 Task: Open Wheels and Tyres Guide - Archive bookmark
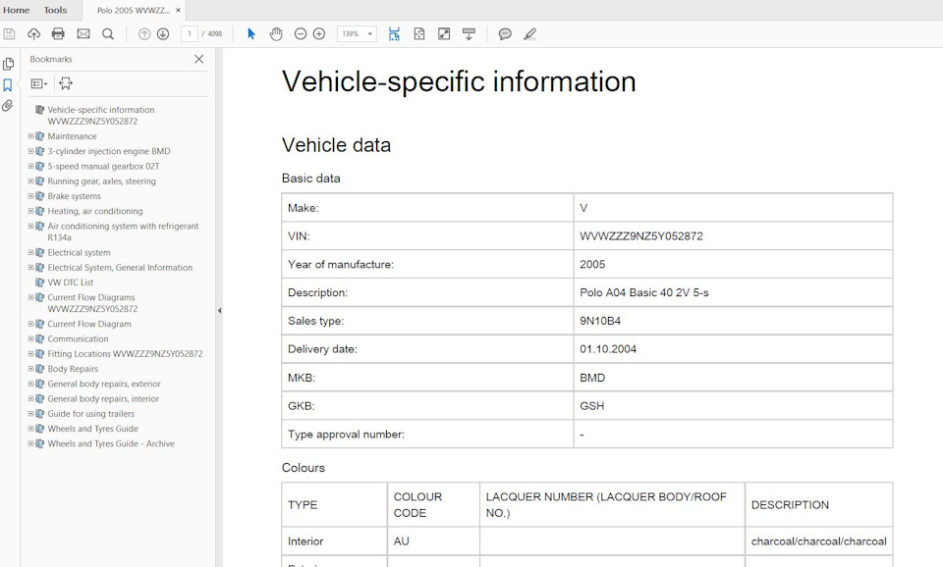[111, 443]
